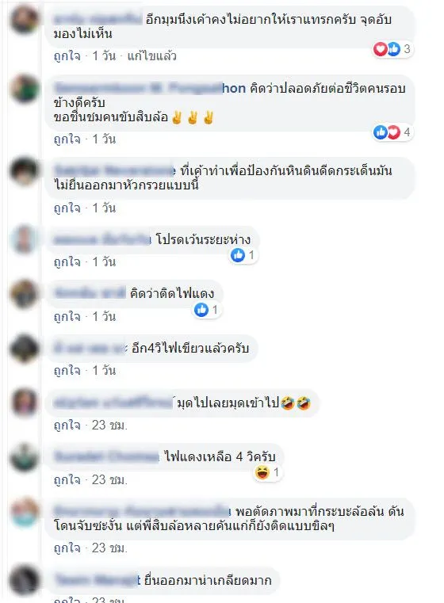This screenshot has height=603, width=444.
Task: View reactions on the สิบล้อ praise comment
Action: pyautogui.click(x=392, y=132)
